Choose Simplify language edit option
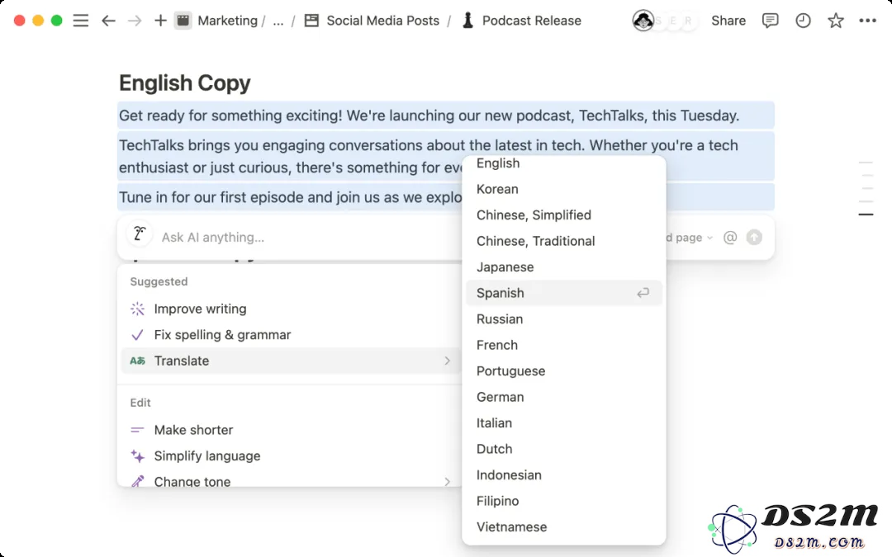The width and height of the screenshot is (892, 557). click(291, 456)
